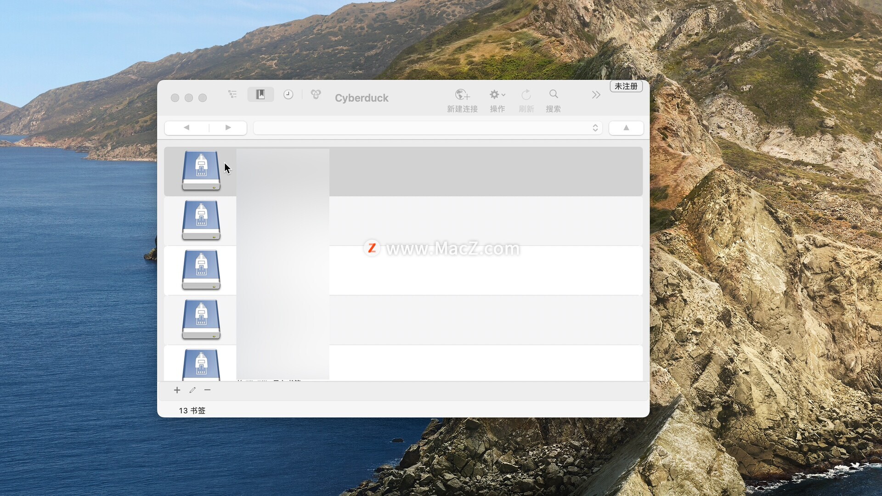Select the fourth bookmark drive icon
The height and width of the screenshot is (496, 882).
coord(201,320)
